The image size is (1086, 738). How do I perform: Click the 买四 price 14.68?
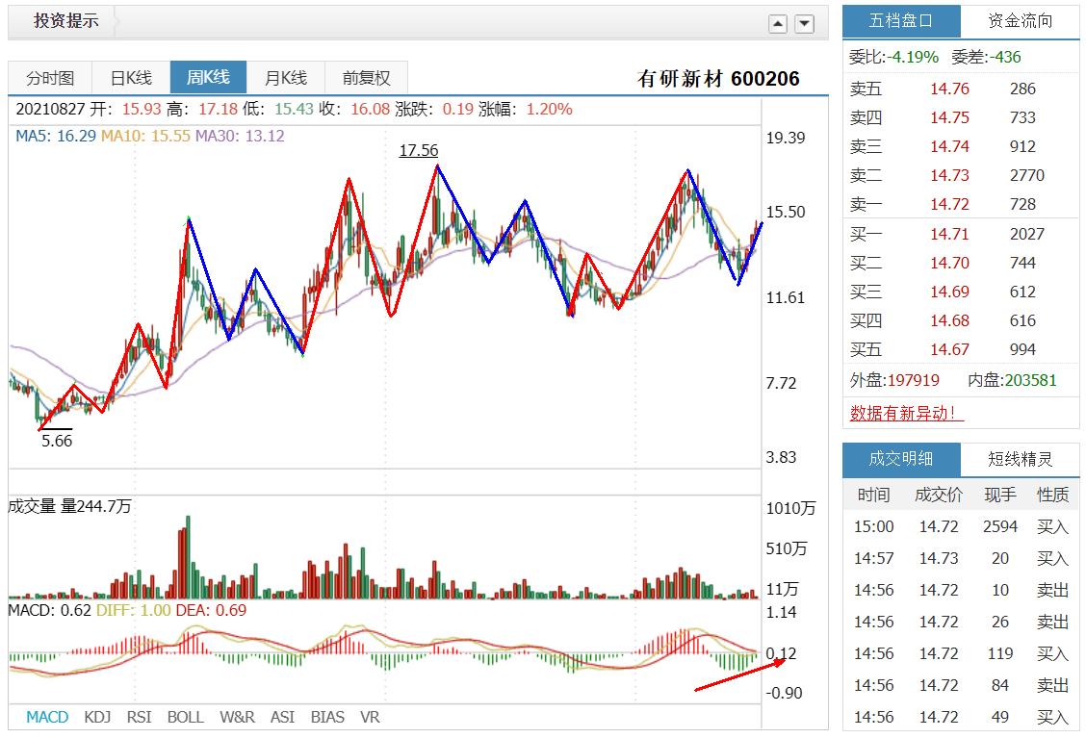(949, 321)
